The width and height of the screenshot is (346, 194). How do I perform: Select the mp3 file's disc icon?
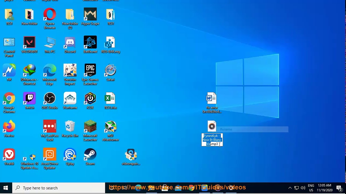(212, 126)
